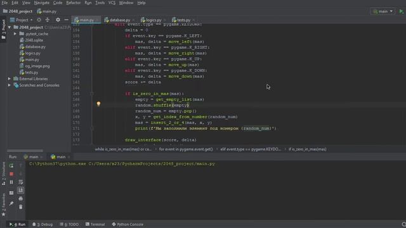Close the logics.py editor tab
Image resolution: width=406 pixels, height=228 pixels.
coord(165,20)
